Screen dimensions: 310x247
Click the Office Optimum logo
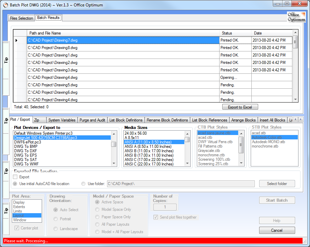pos(296,17)
